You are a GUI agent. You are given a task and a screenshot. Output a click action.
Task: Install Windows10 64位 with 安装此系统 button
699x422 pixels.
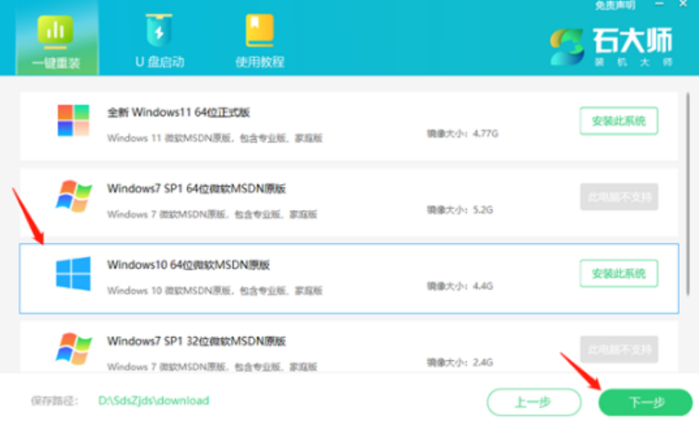click(x=618, y=274)
